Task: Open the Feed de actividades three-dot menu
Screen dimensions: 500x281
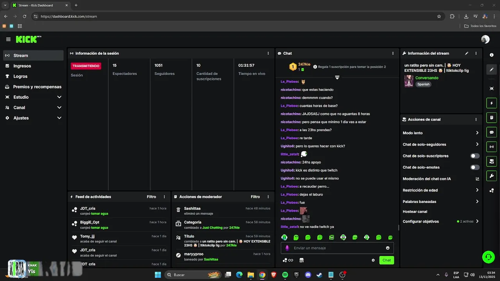Action: pyautogui.click(x=164, y=197)
